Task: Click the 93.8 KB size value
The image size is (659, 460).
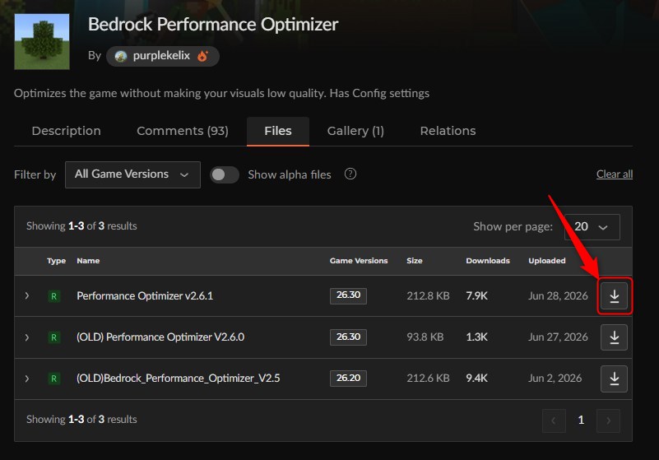Action: tap(425, 337)
